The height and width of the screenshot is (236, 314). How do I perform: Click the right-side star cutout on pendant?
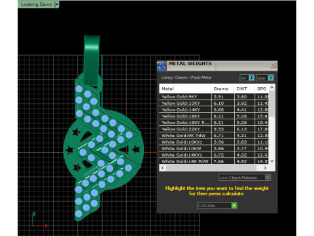pos(136,149)
